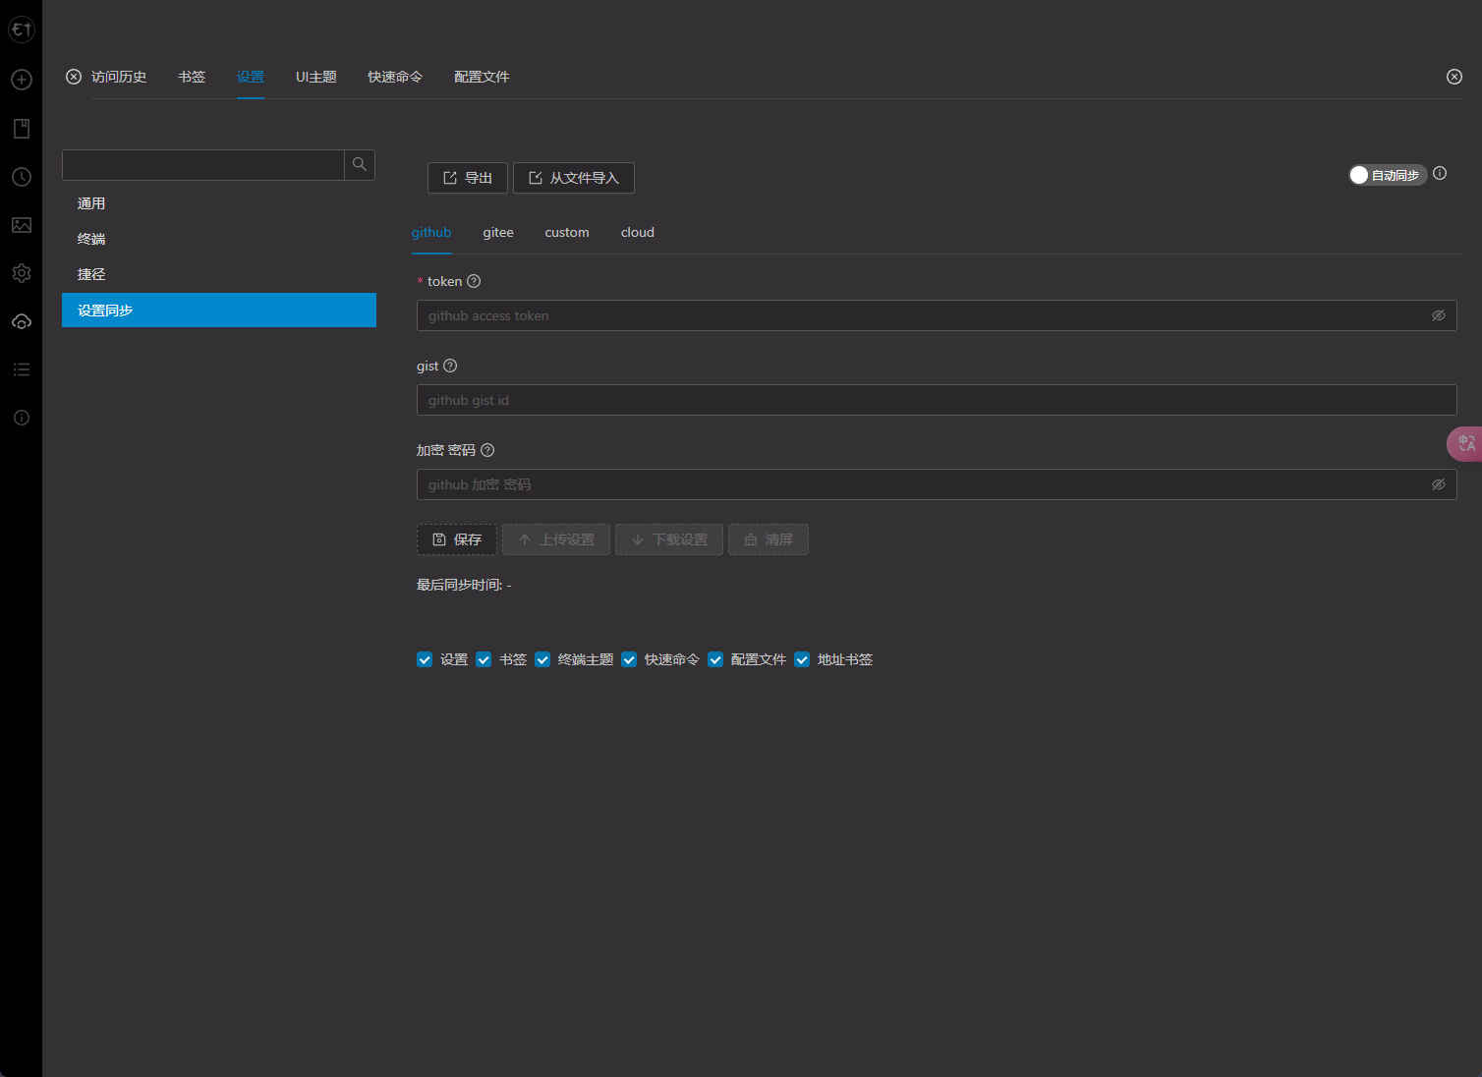1482x1077 pixels.
Task: Click the 最后同步时间 text
Action: [x=464, y=585]
